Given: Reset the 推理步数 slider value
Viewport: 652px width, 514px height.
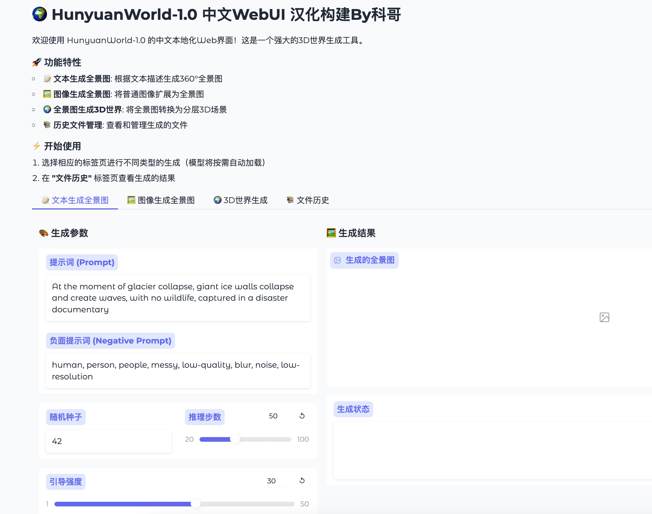Looking at the screenshot, I should pyautogui.click(x=302, y=416).
